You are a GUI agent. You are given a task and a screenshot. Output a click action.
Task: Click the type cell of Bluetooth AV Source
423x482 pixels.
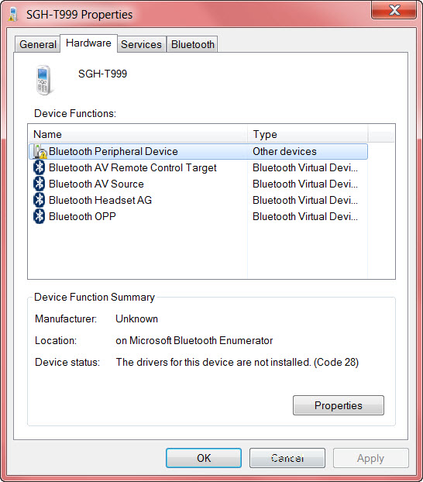click(305, 184)
